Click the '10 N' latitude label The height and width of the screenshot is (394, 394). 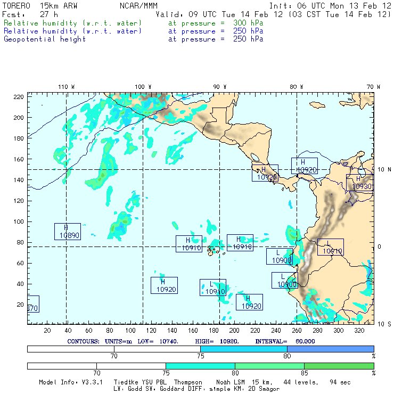point(384,169)
